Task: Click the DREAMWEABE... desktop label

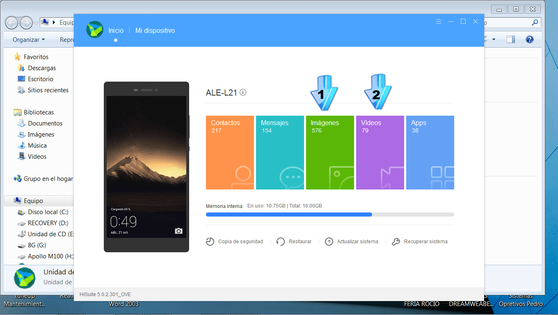Action: tap(471, 304)
